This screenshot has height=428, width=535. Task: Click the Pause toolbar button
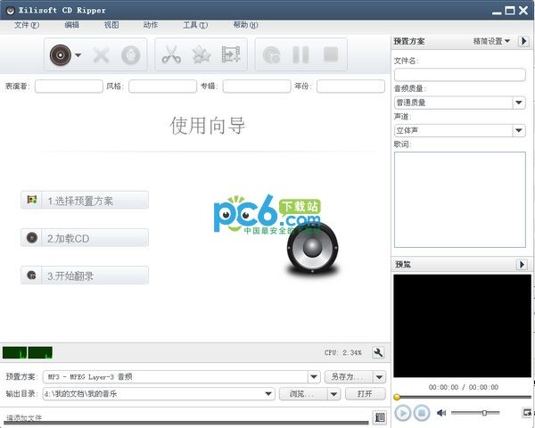click(301, 54)
